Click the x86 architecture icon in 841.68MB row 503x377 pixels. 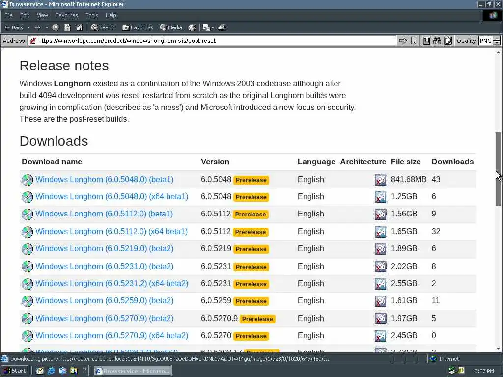[381, 180]
